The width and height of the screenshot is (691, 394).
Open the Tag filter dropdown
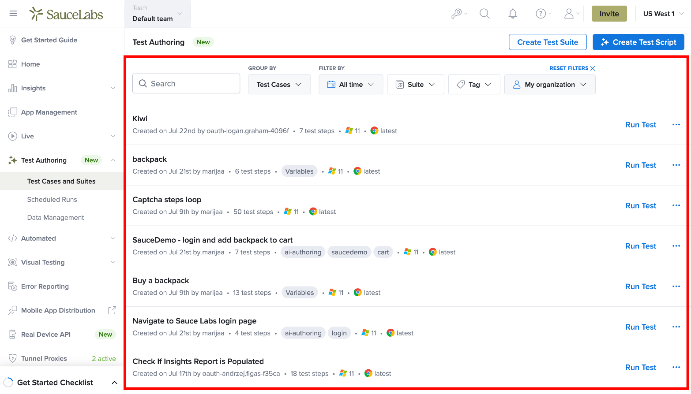point(474,84)
